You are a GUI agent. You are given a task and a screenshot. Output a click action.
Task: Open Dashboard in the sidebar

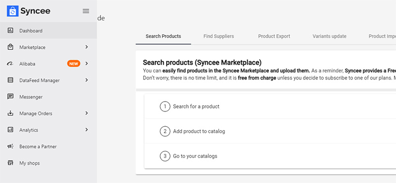pos(48,31)
